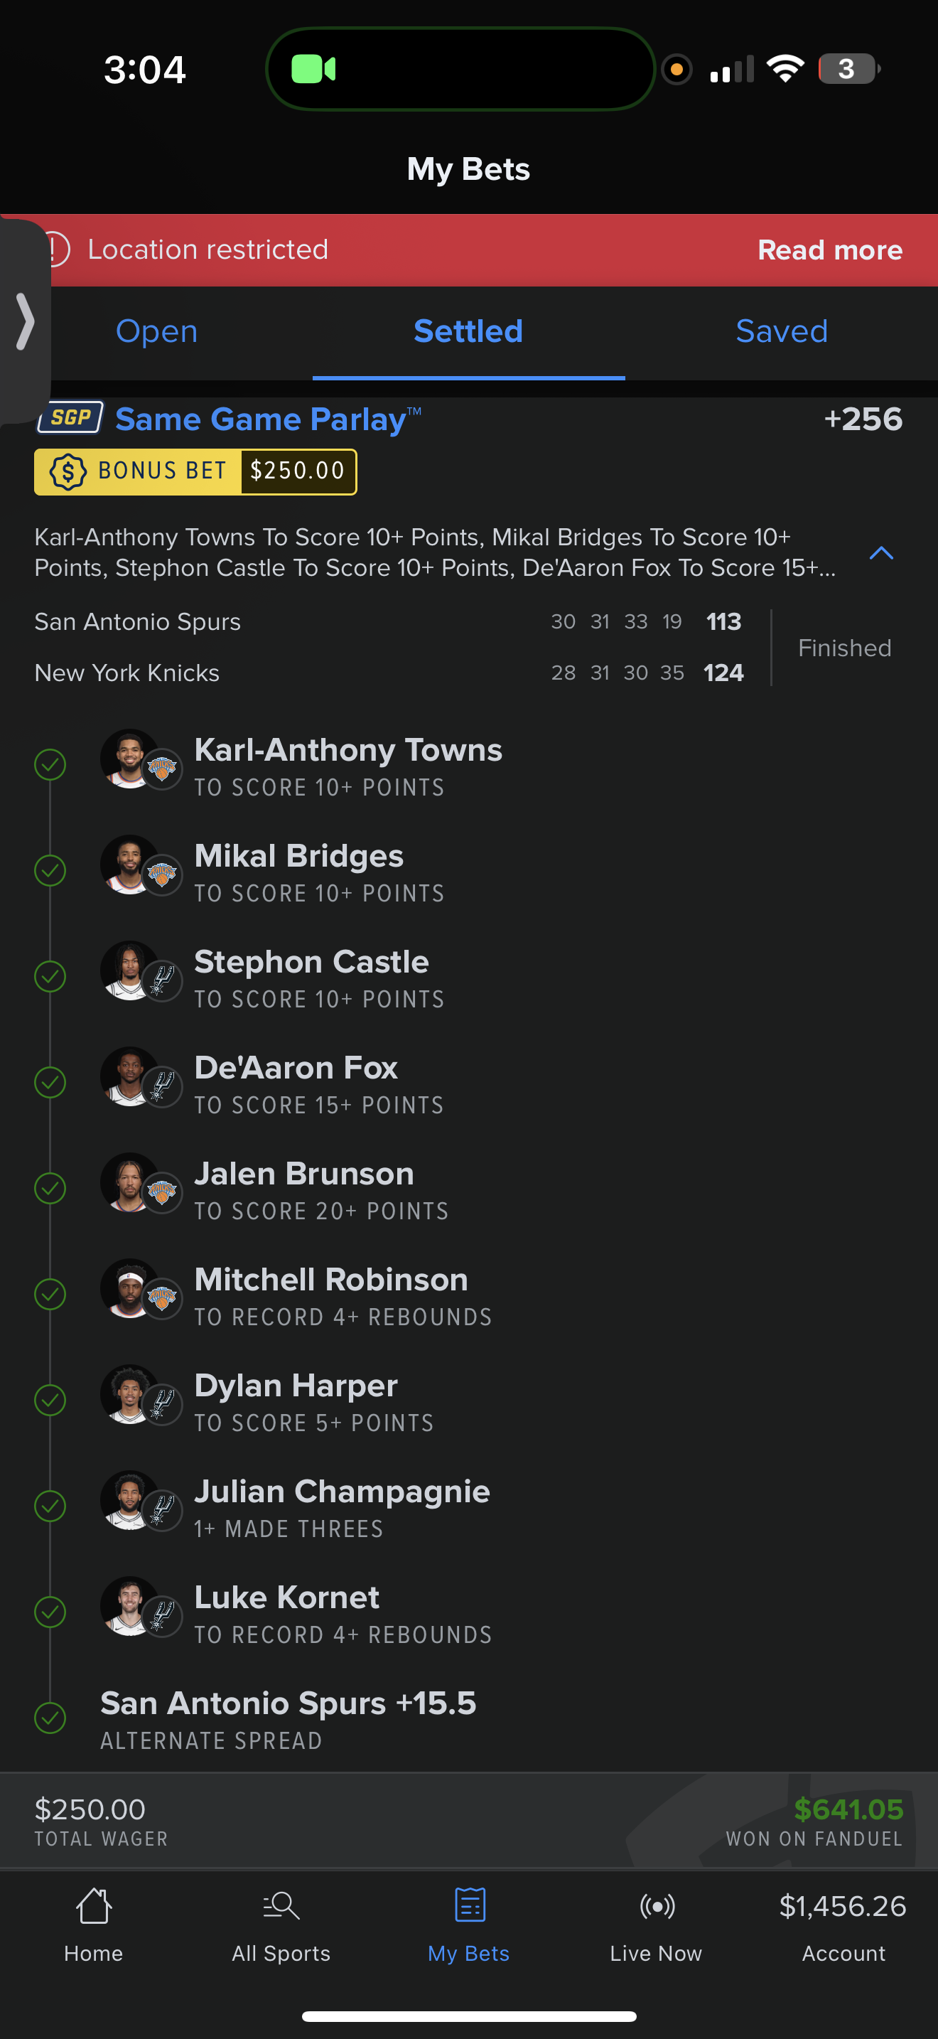The height and width of the screenshot is (2039, 938).
Task: Tap the Home icon in bottom navigation
Action: point(93,1906)
